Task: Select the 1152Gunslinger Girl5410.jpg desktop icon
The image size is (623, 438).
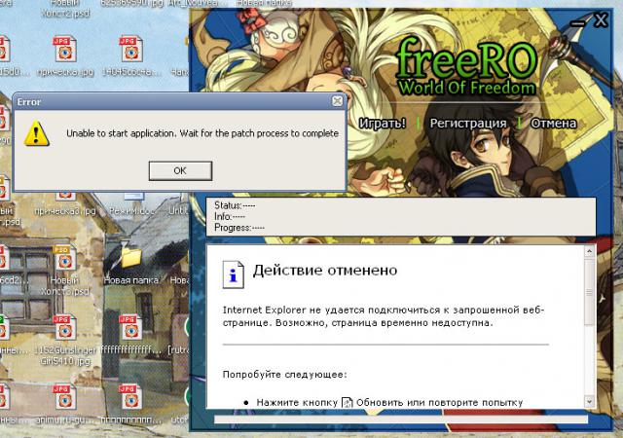Action: 65,341
